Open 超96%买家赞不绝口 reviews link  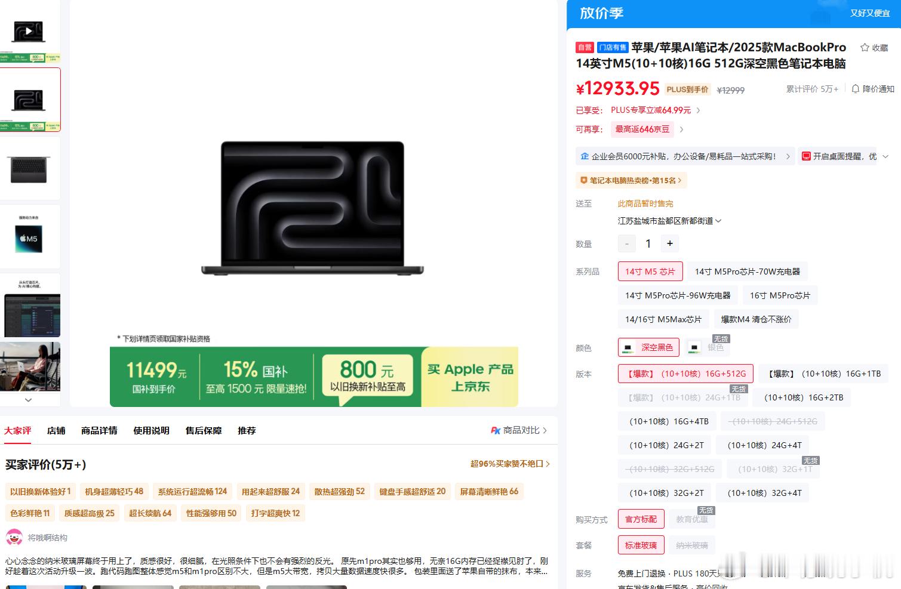[510, 464]
